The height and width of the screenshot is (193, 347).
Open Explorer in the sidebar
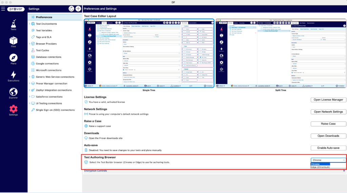(13, 93)
